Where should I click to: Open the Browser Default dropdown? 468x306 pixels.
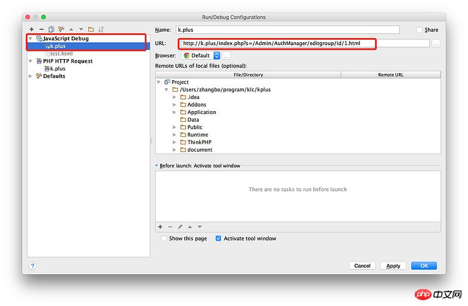(x=201, y=56)
